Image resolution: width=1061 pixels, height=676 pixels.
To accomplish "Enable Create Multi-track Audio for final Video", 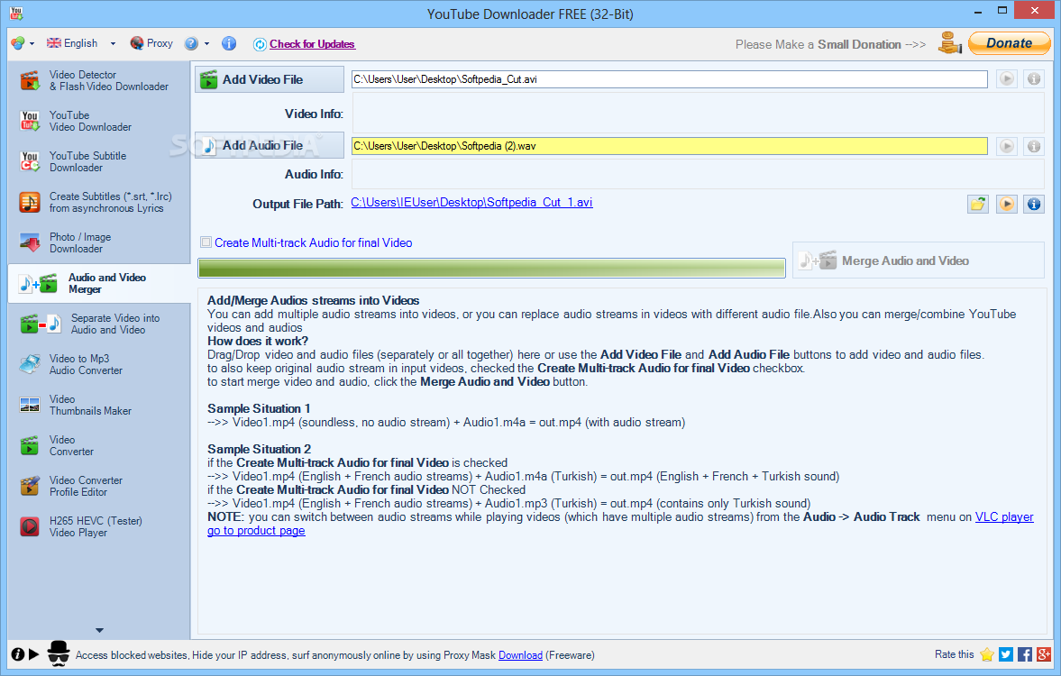I will (206, 242).
